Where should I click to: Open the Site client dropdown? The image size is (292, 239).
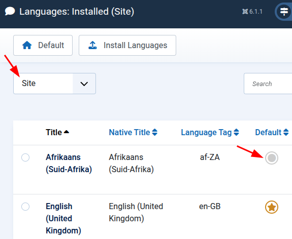coord(54,84)
